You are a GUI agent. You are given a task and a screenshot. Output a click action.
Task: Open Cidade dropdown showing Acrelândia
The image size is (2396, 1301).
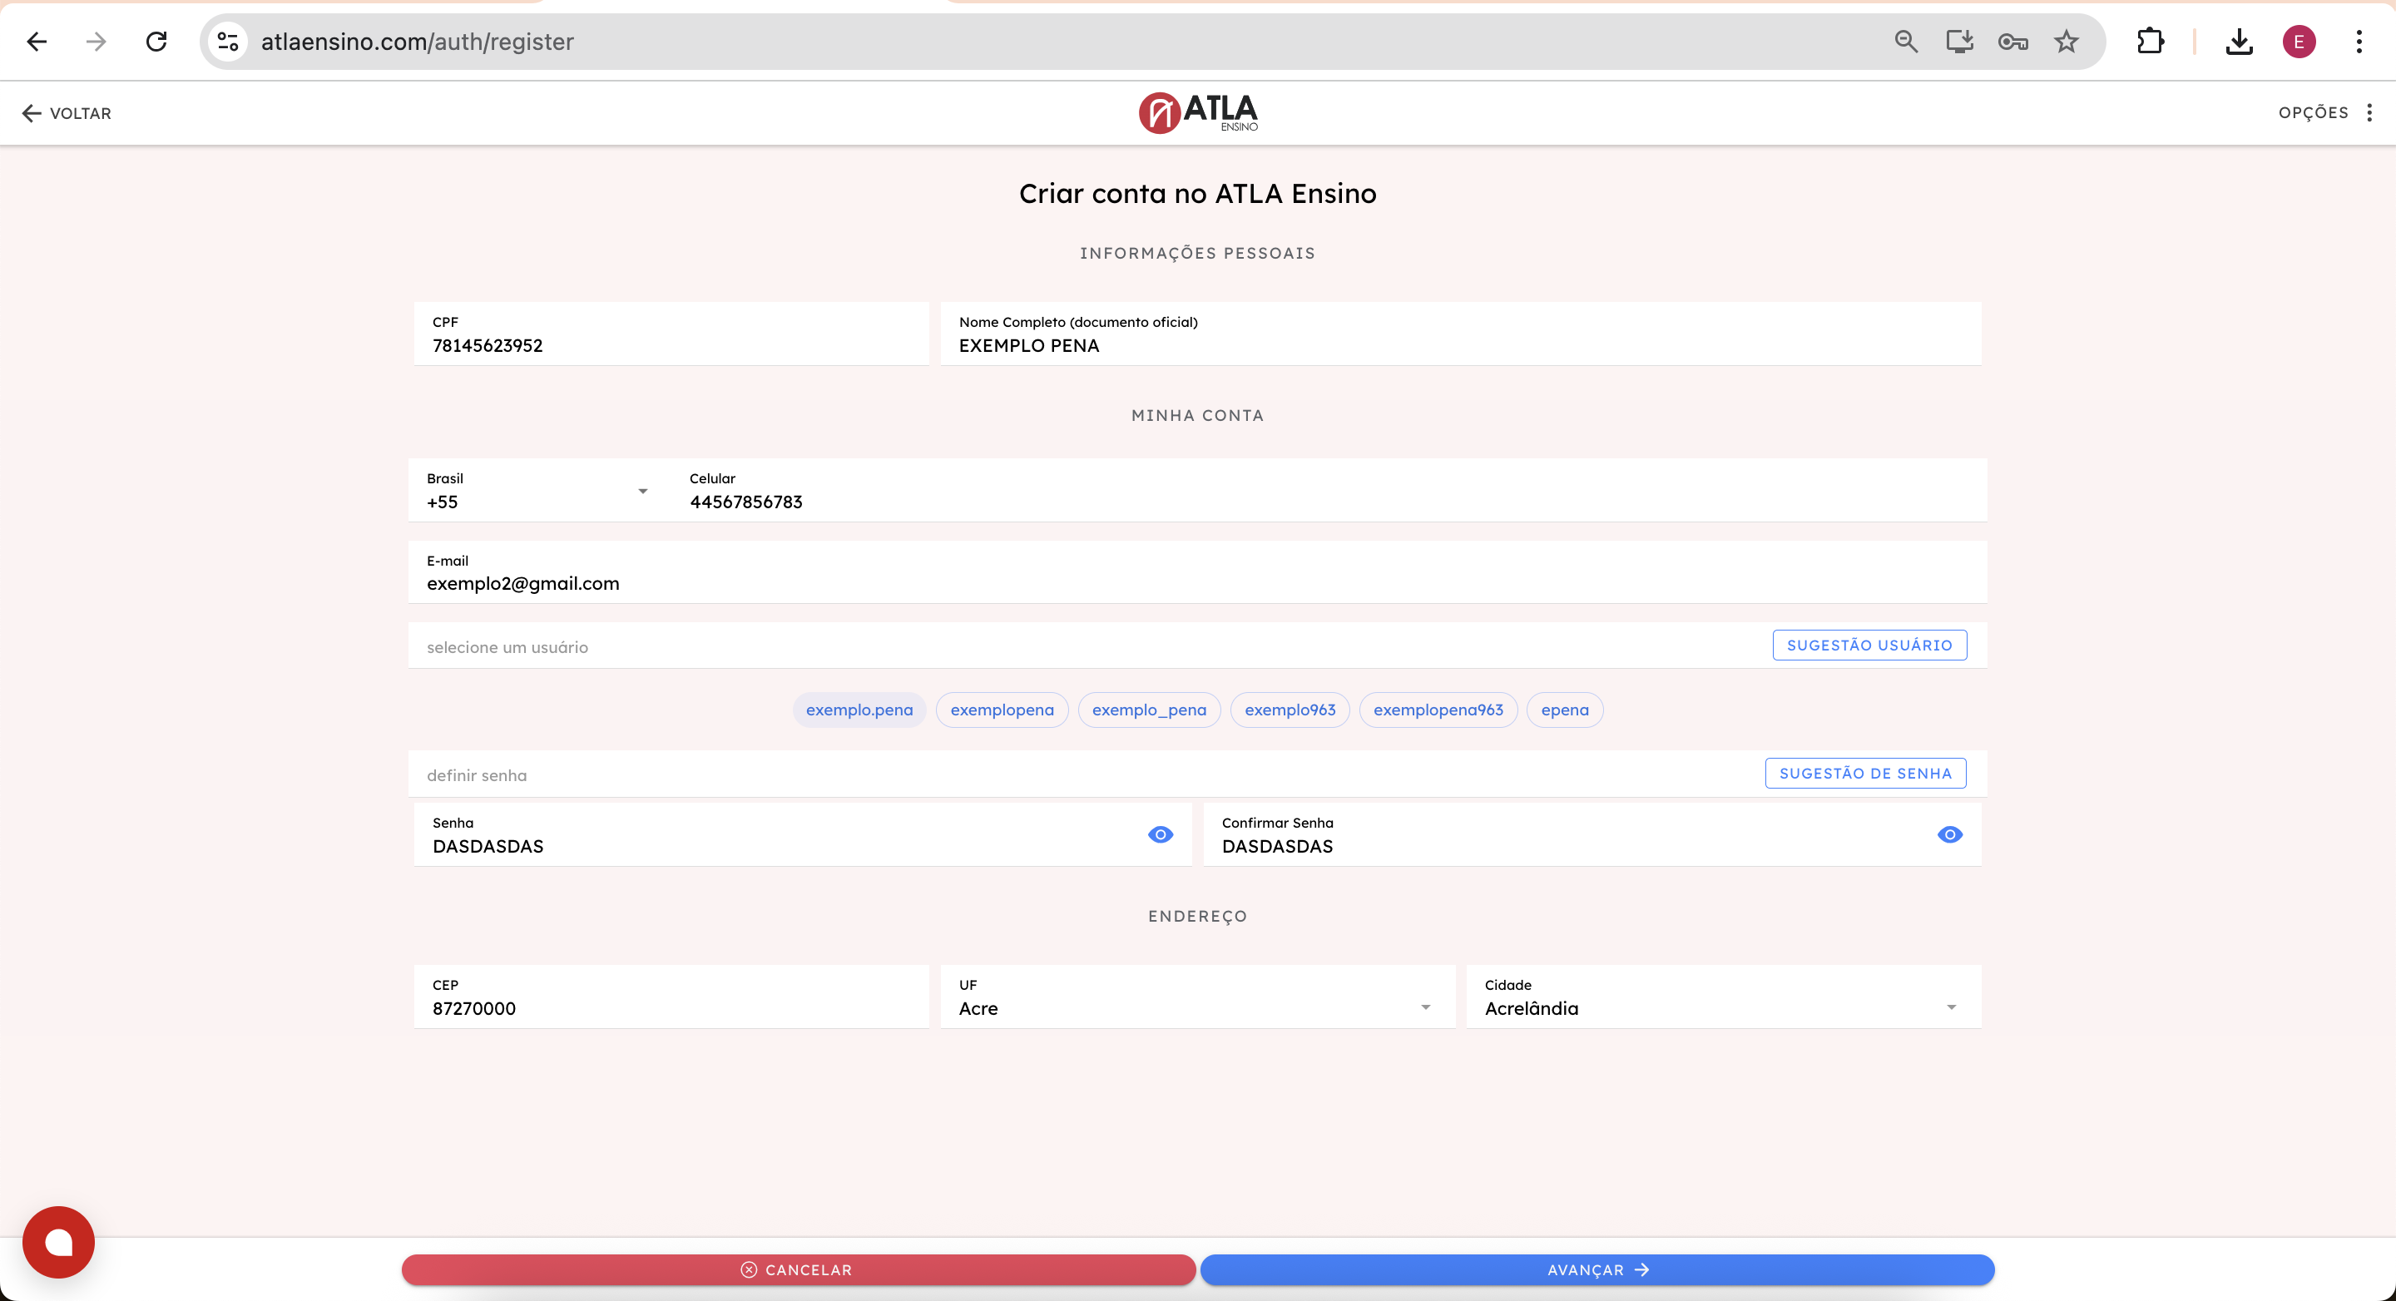pos(1724,997)
